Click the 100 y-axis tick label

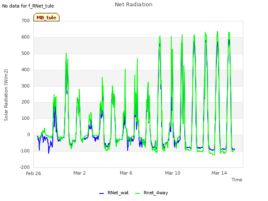tap(26, 118)
